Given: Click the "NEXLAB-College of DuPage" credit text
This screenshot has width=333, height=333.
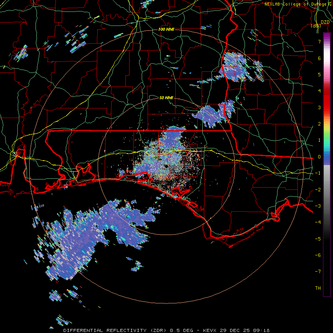Looking at the screenshot, I should point(295,4).
